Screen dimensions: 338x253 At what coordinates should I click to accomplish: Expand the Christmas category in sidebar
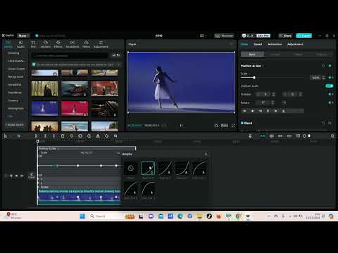(15, 61)
